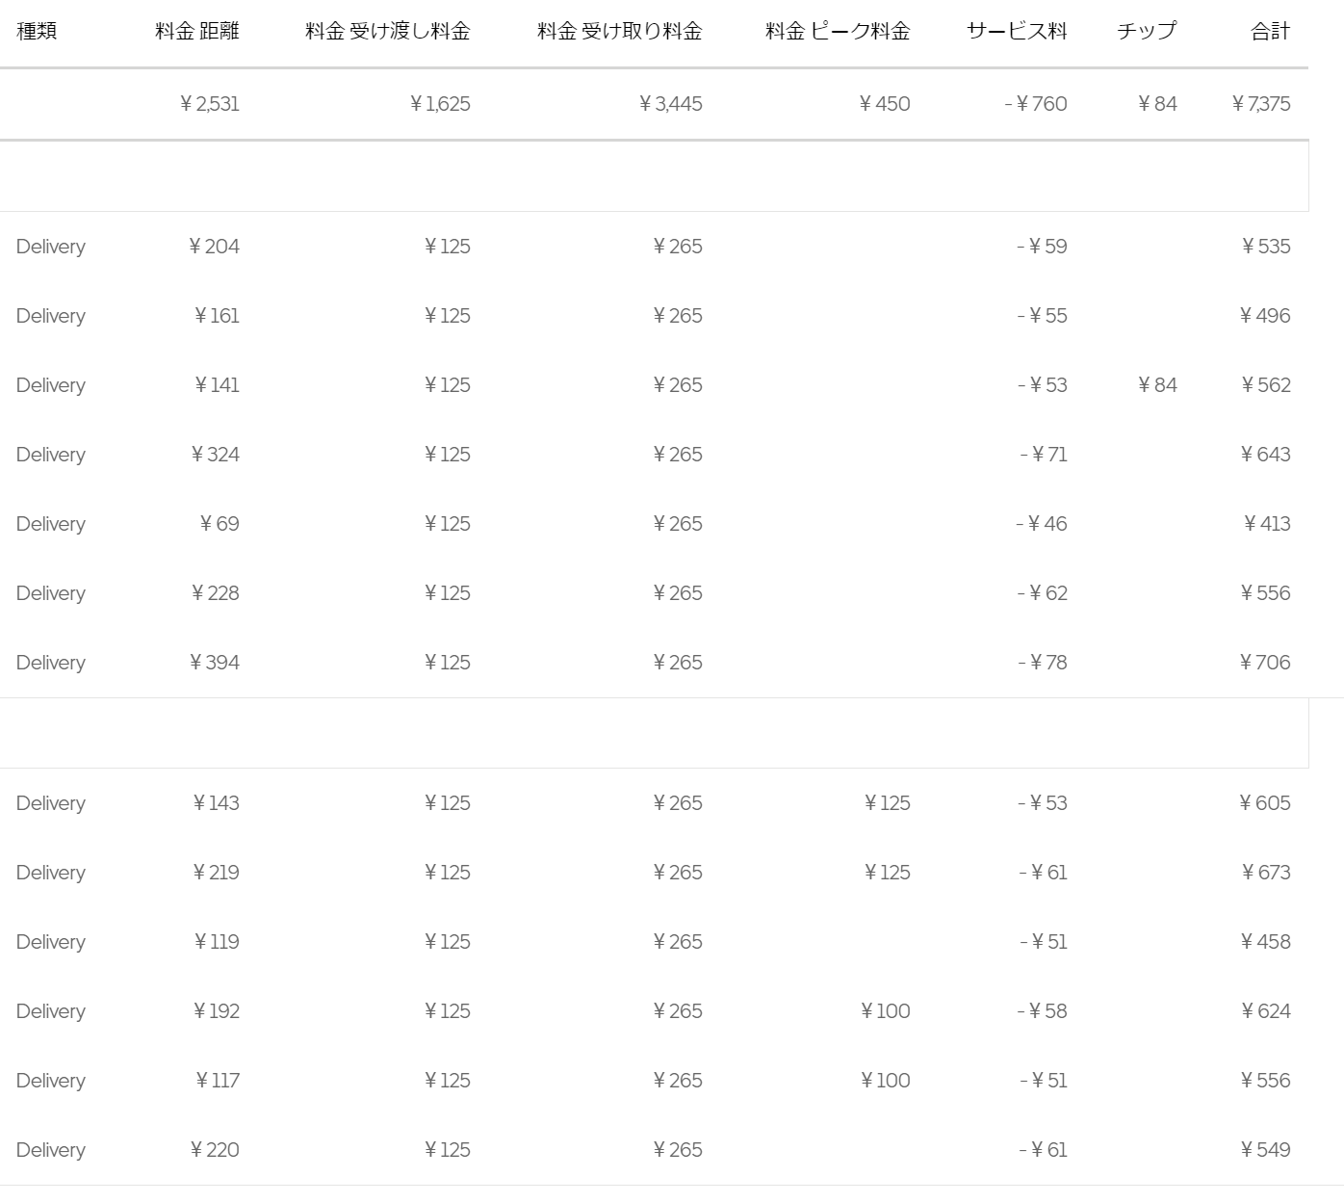Click distance fee ¥141
The height and width of the screenshot is (1203, 1344).
click(217, 385)
